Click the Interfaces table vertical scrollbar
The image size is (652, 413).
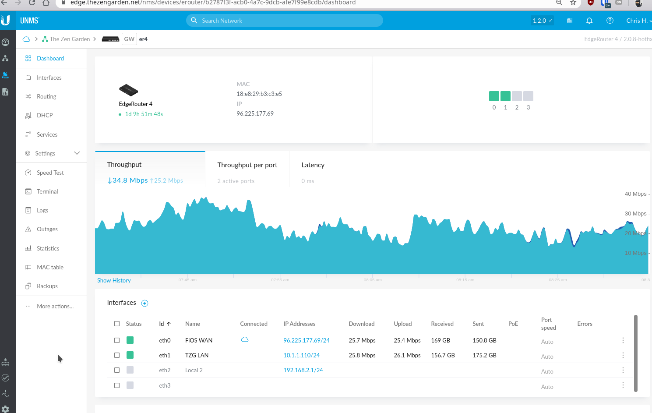636,353
